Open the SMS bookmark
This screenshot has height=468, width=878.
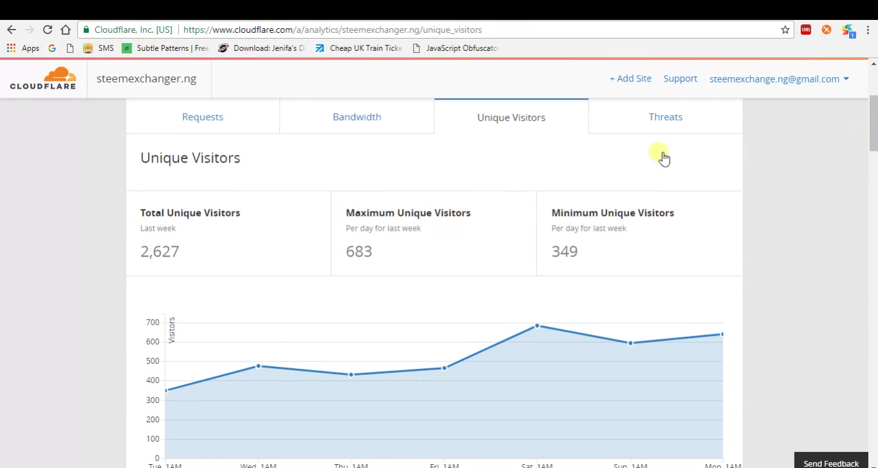click(x=98, y=48)
